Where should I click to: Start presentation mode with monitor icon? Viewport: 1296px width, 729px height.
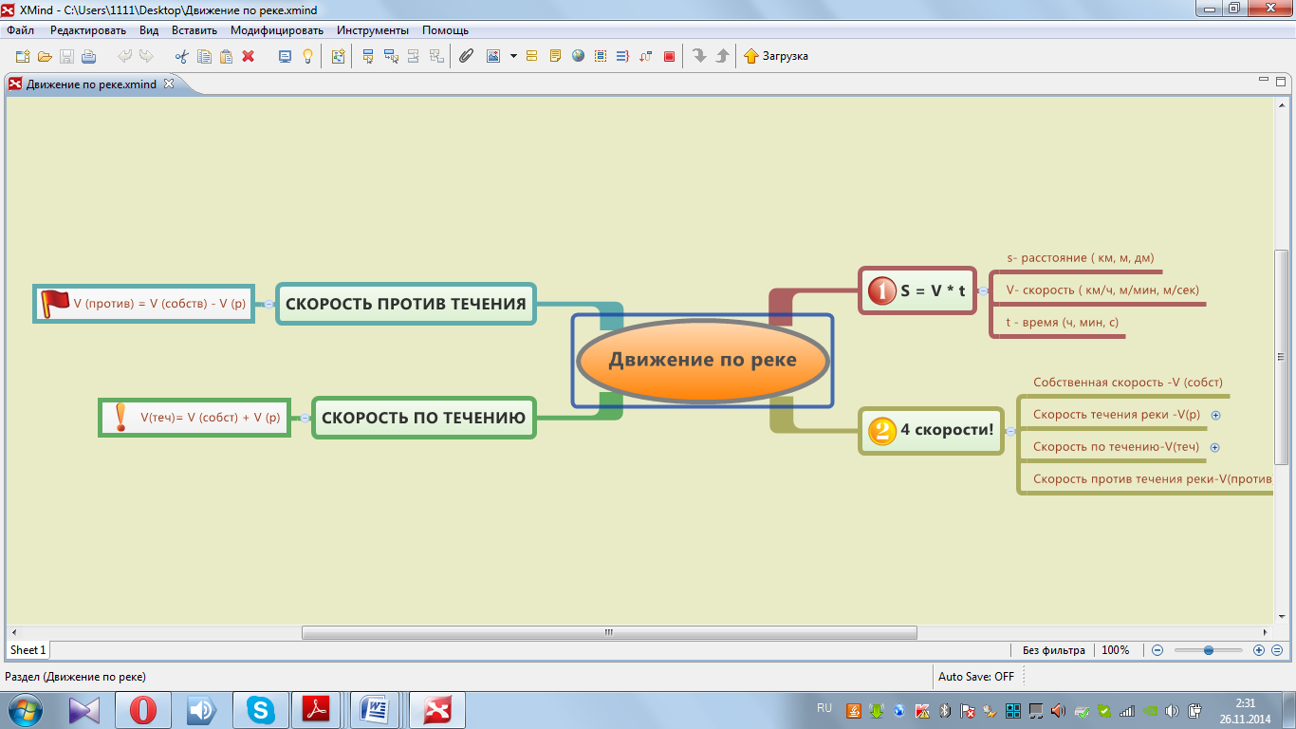(285, 56)
